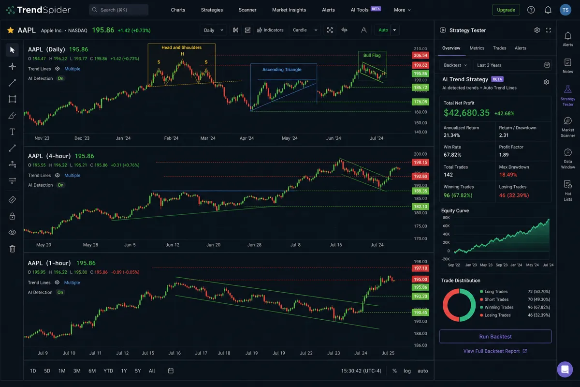
Task: Open the Strategies menu
Action: (212, 10)
